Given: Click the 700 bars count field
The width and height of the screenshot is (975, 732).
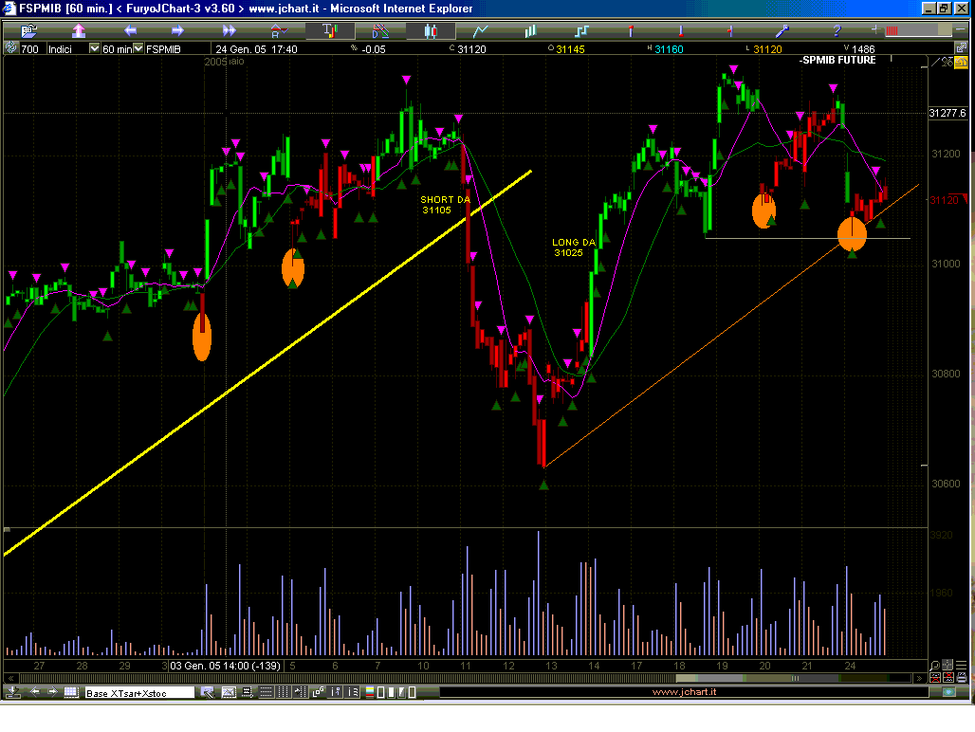Looking at the screenshot, I should pyautogui.click(x=29, y=48).
